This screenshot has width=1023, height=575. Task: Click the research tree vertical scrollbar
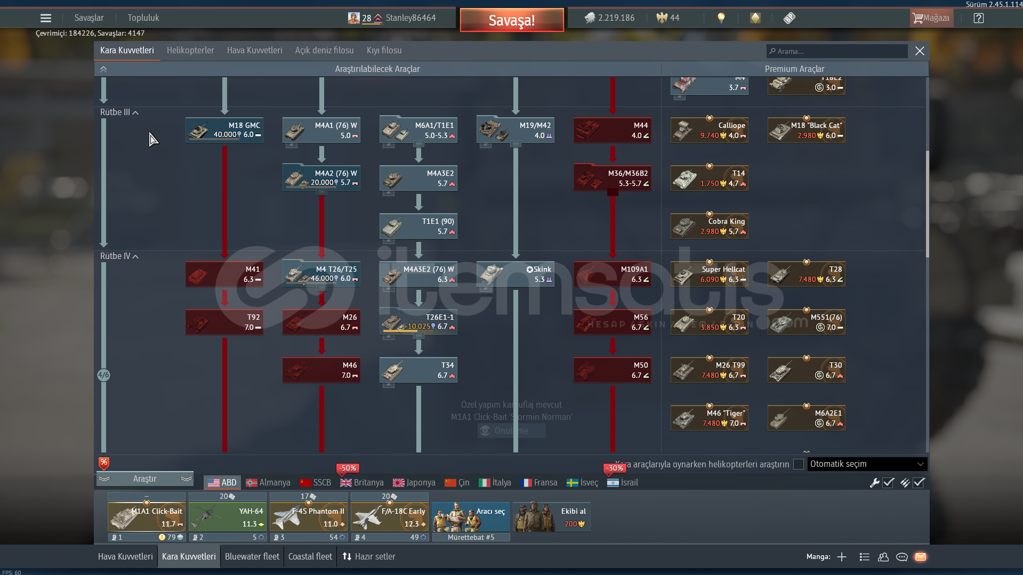click(x=927, y=203)
